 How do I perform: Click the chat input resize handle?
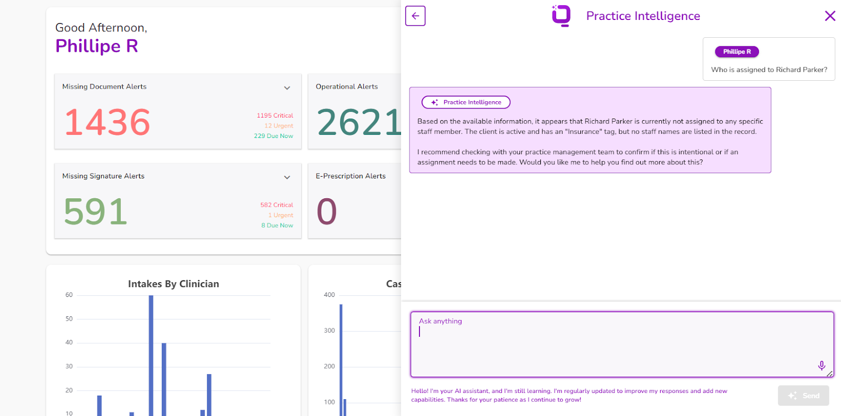click(829, 374)
